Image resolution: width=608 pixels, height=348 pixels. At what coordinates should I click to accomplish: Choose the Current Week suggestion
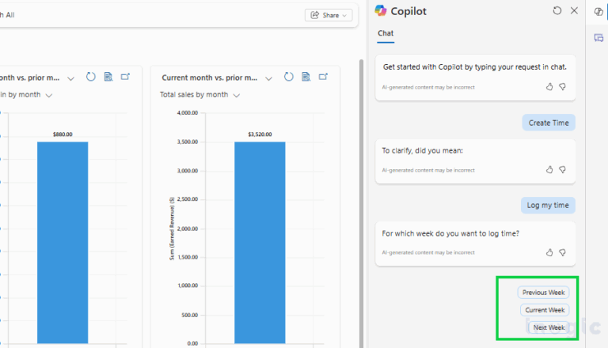545,310
